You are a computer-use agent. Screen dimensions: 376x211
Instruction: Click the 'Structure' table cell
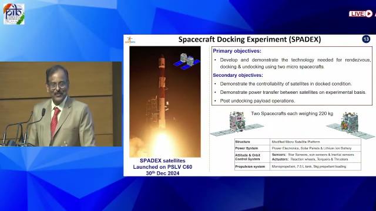[x=252, y=142]
